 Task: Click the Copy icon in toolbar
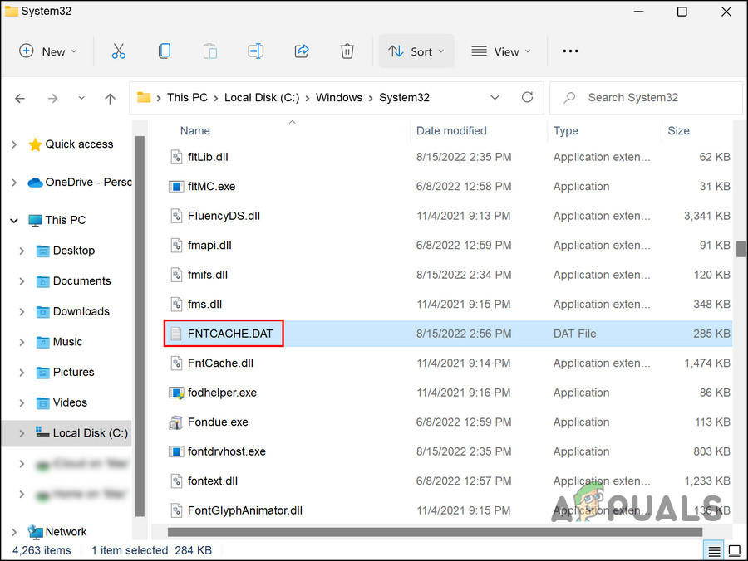[x=164, y=51]
